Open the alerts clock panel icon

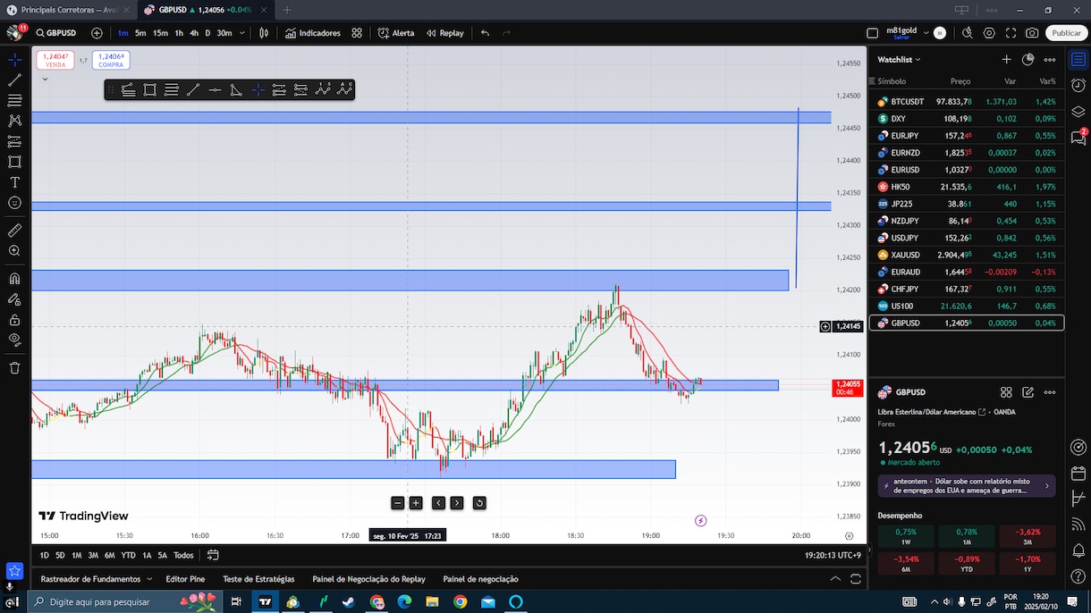click(1078, 85)
